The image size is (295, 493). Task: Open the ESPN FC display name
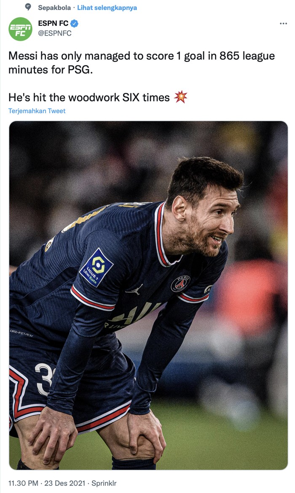pos(53,24)
